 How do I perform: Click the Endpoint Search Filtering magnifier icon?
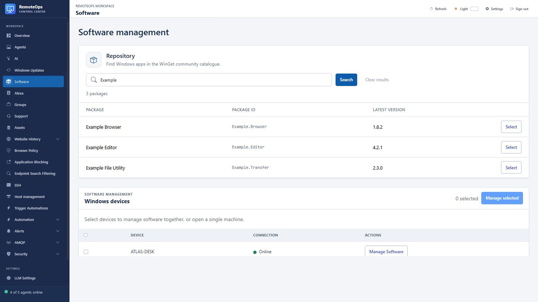[x=9, y=173]
